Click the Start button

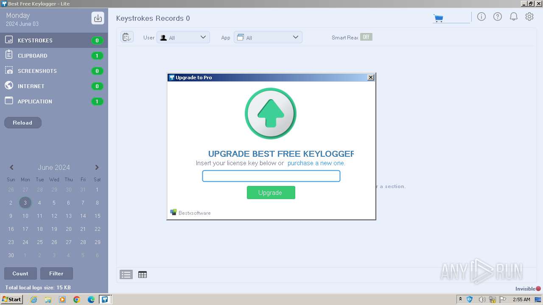click(x=12, y=299)
